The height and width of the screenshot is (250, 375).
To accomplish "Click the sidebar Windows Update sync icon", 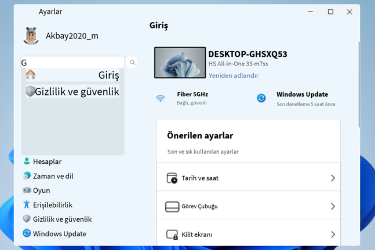I will [x=27, y=233].
